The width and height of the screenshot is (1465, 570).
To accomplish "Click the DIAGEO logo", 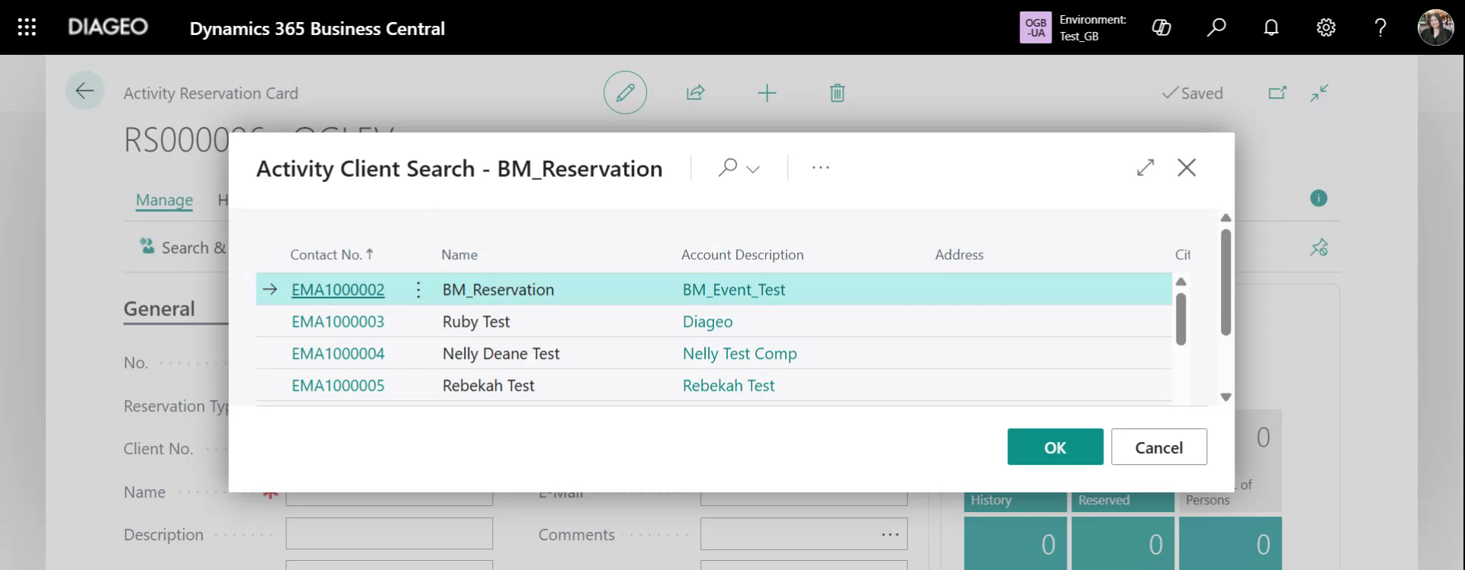I will click(108, 27).
